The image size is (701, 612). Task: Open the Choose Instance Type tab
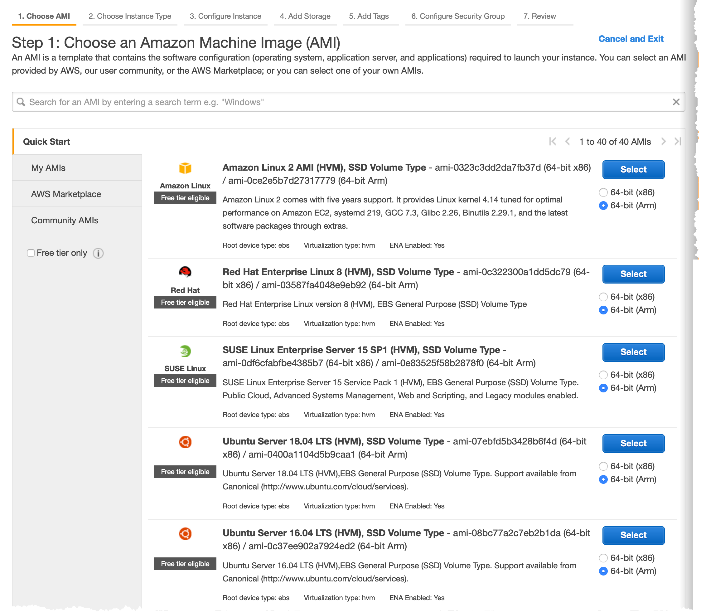click(130, 16)
